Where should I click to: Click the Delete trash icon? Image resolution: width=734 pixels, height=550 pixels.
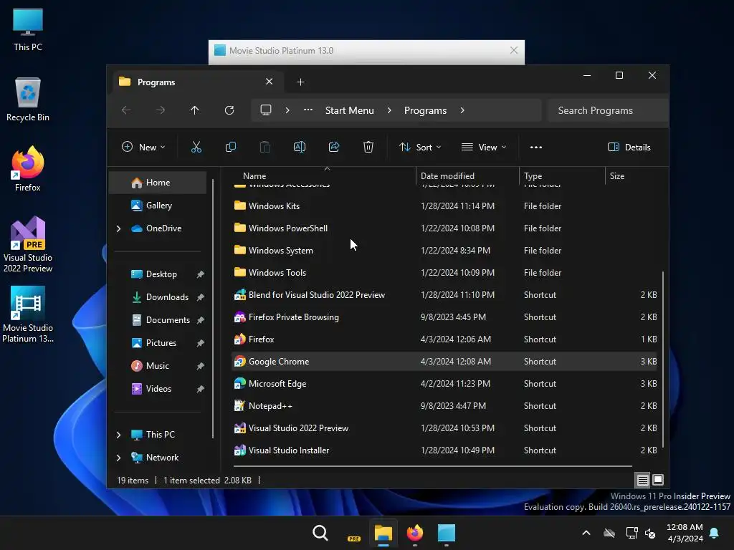pyautogui.click(x=368, y=148)
